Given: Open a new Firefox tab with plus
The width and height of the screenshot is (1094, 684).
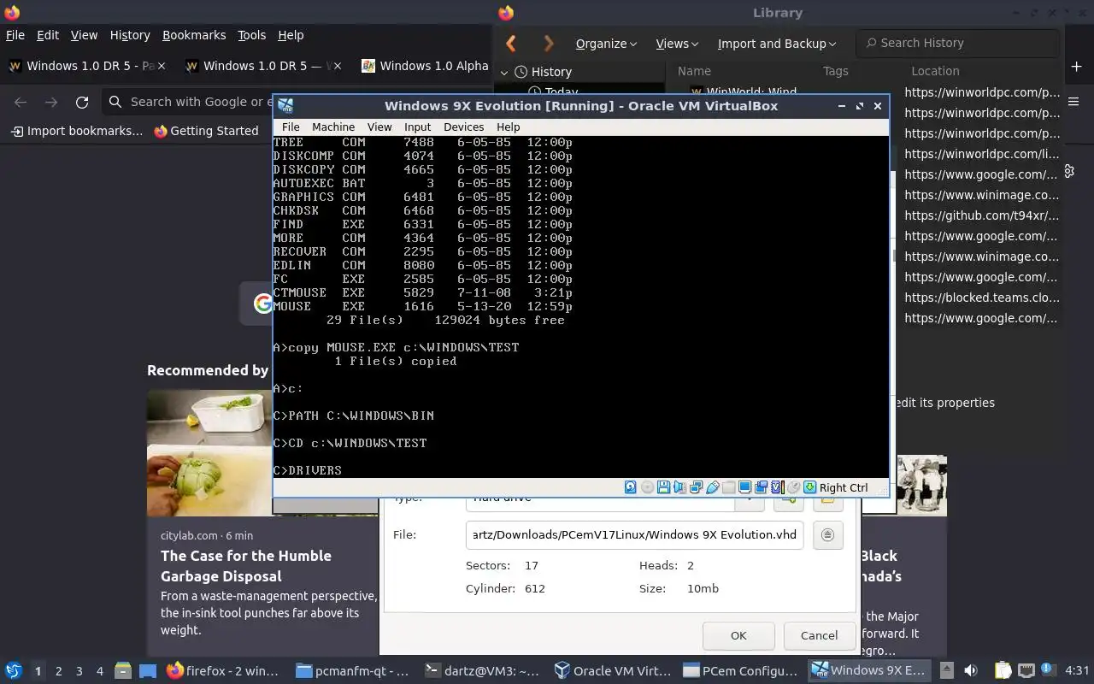Looking at the screenshot, I should click(1076, 66).
